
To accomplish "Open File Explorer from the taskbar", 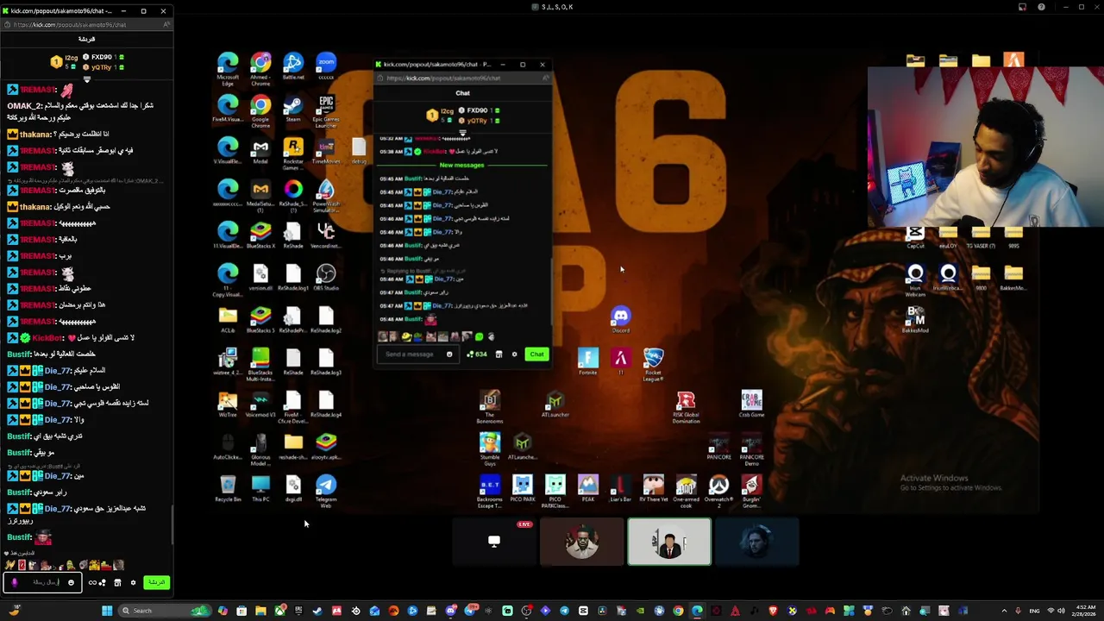I will (260, 611).
